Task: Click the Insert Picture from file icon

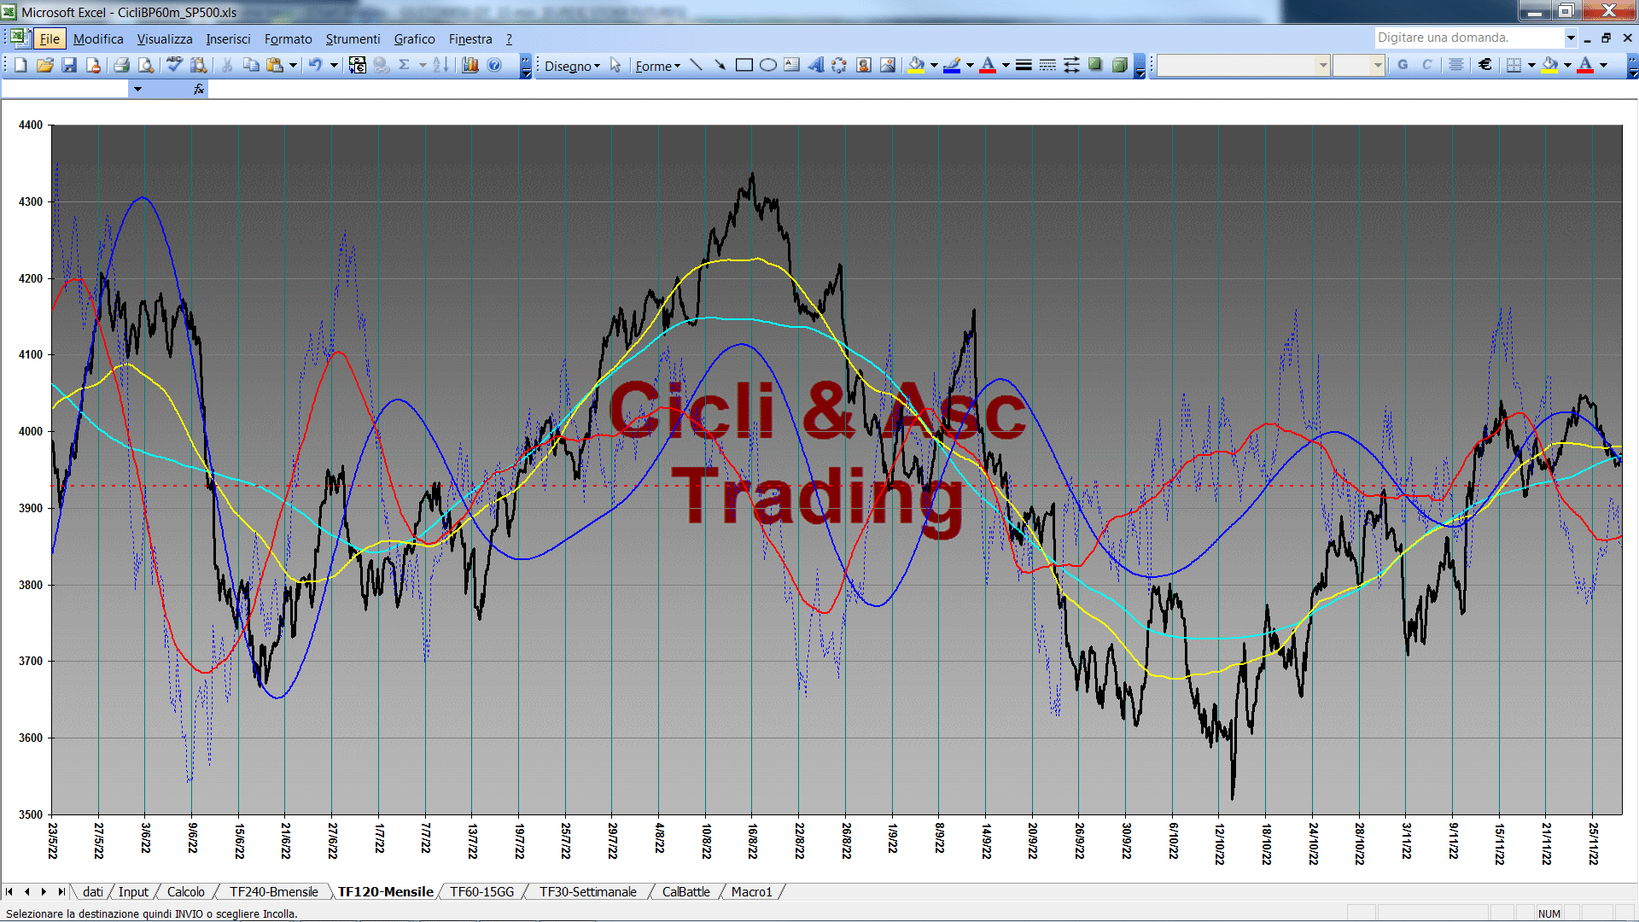Action: pyautogui.click(x=888, y=65)
